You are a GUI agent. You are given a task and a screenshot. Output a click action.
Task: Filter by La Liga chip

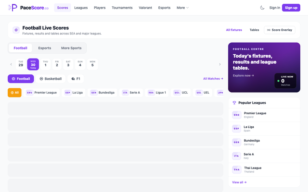click(x=74, y=93)
